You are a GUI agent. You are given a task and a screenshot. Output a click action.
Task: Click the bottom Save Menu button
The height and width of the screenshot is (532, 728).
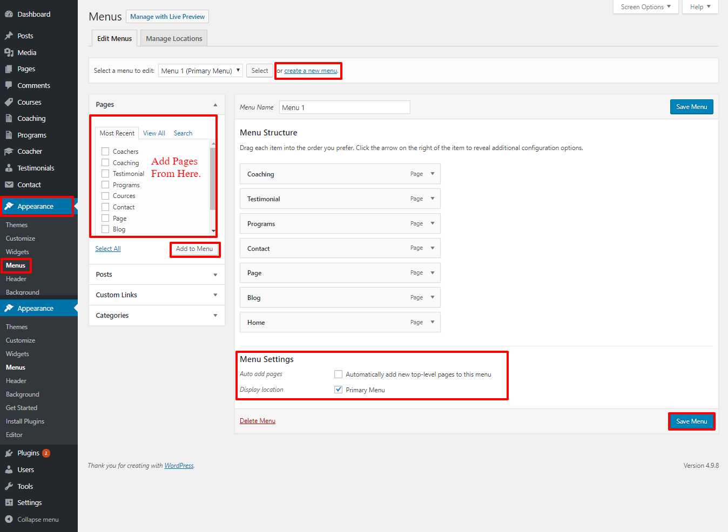point(691,421)
